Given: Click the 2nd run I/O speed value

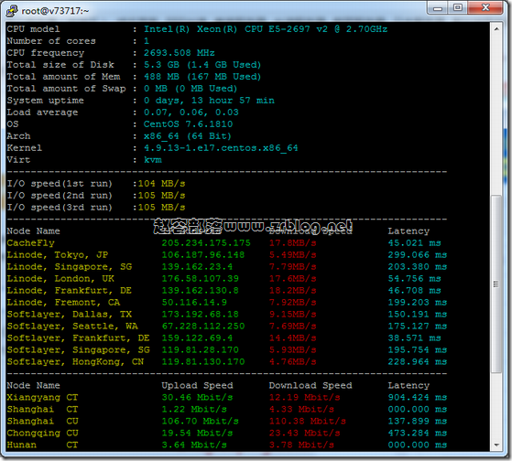Looking at the screenshot, I should (x=161, y=196).
